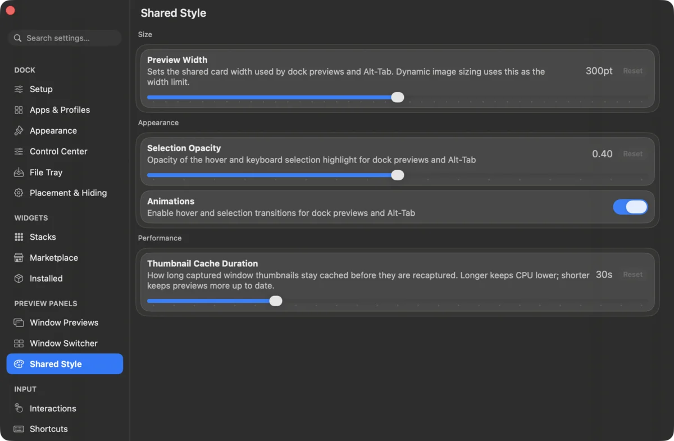
Task: Click the Thumbnail Cache Duration slider knob
Action: point(275,301)
